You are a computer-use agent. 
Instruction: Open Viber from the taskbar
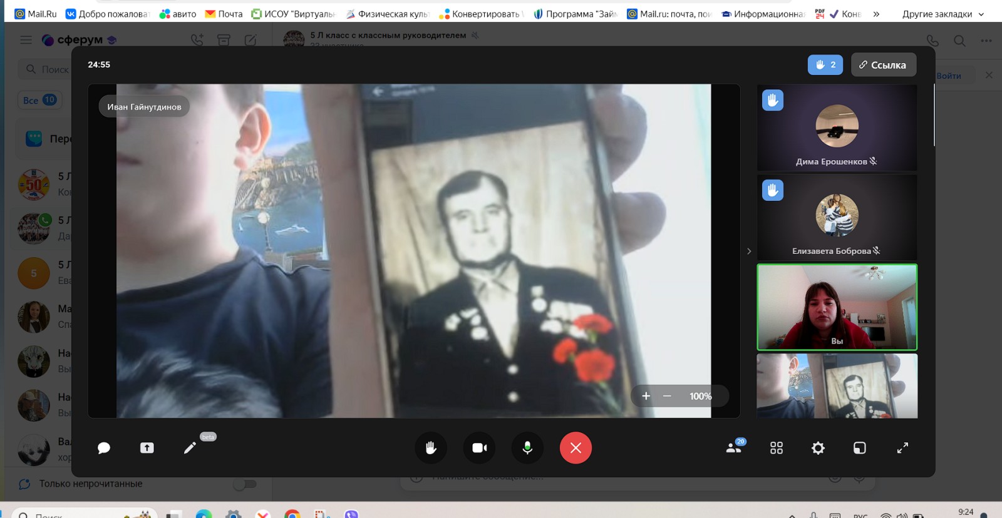[351, 514]
